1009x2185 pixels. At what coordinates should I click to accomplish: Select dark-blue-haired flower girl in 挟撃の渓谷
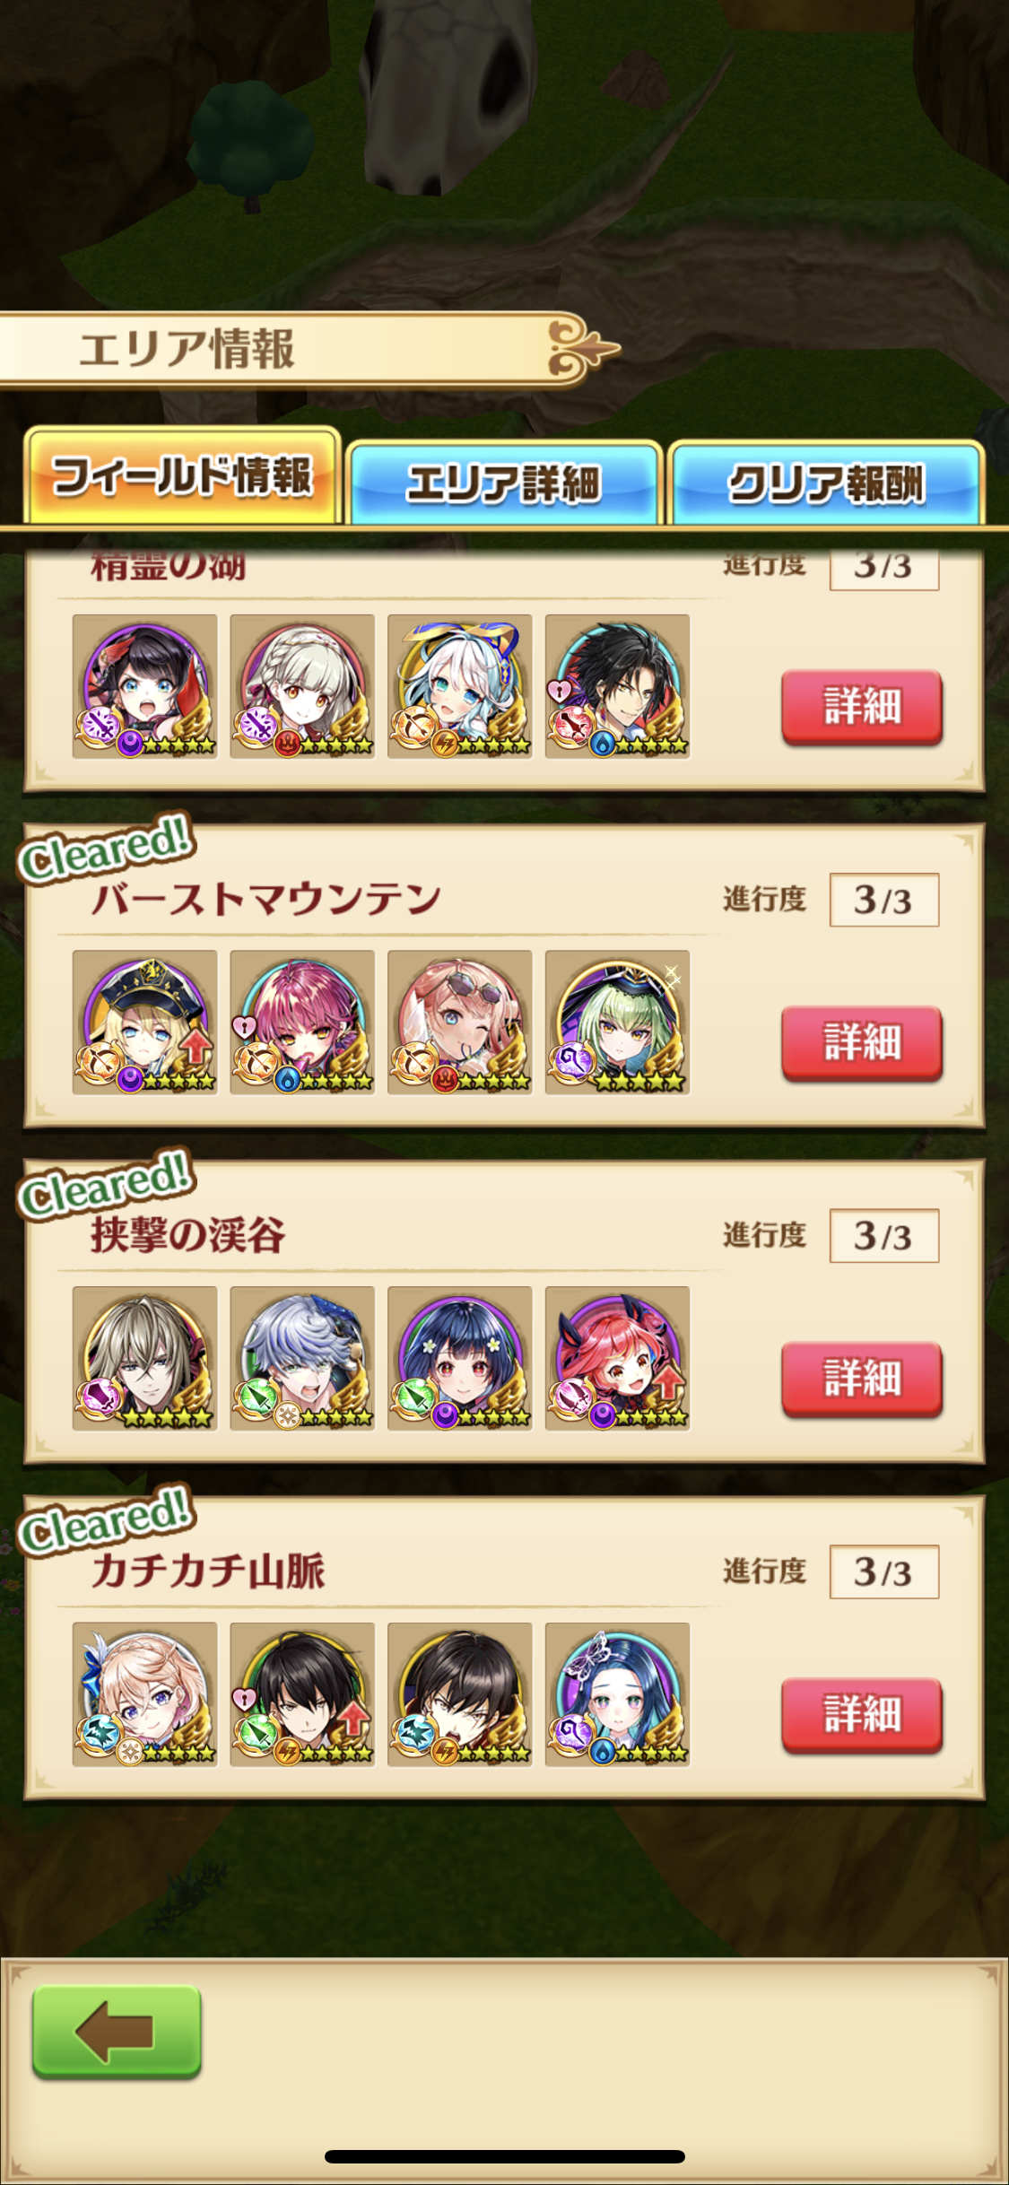point(460,1358)
